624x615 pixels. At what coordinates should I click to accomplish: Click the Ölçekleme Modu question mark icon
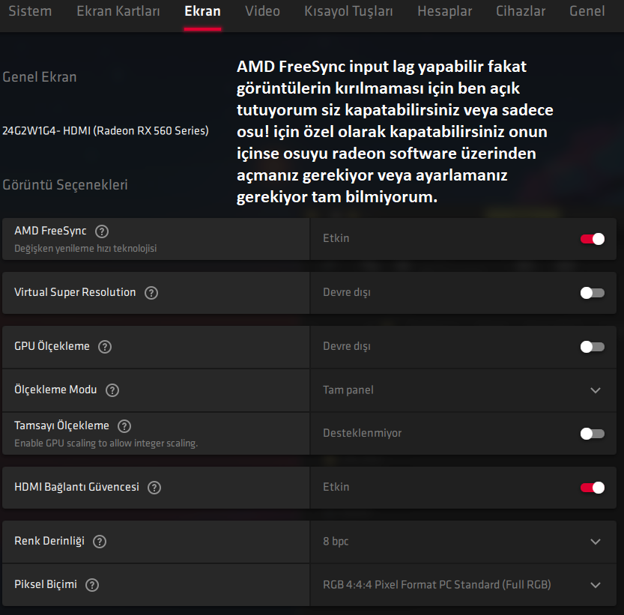click(x=112, y=390)
